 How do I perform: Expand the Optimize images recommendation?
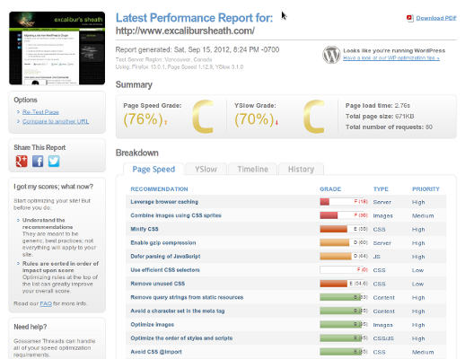285,325
